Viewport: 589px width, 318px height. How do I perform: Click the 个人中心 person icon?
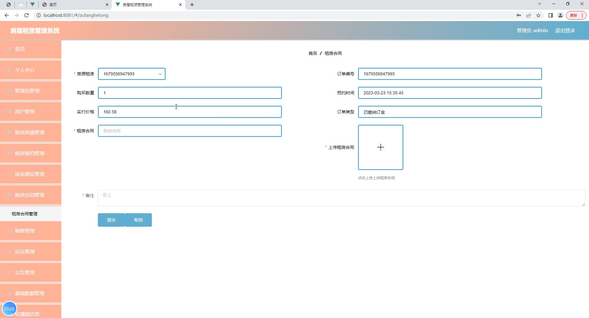pos(10,70)
